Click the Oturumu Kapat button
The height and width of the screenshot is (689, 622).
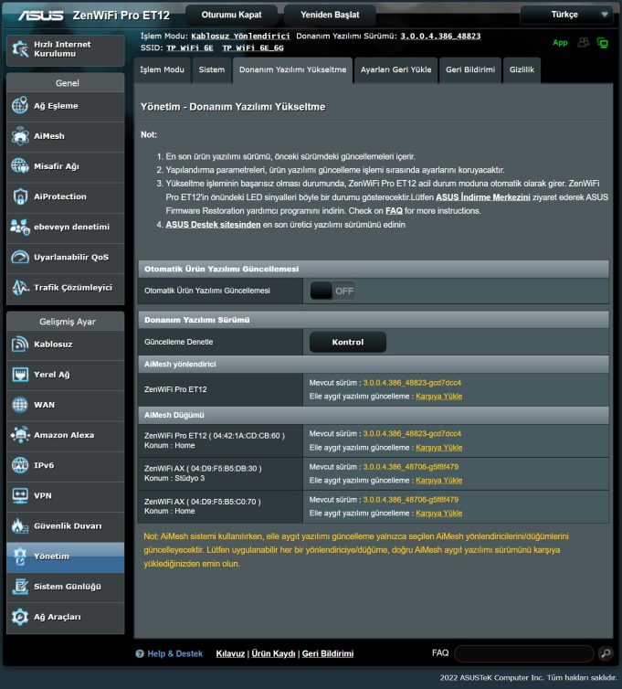pos(231,15)
